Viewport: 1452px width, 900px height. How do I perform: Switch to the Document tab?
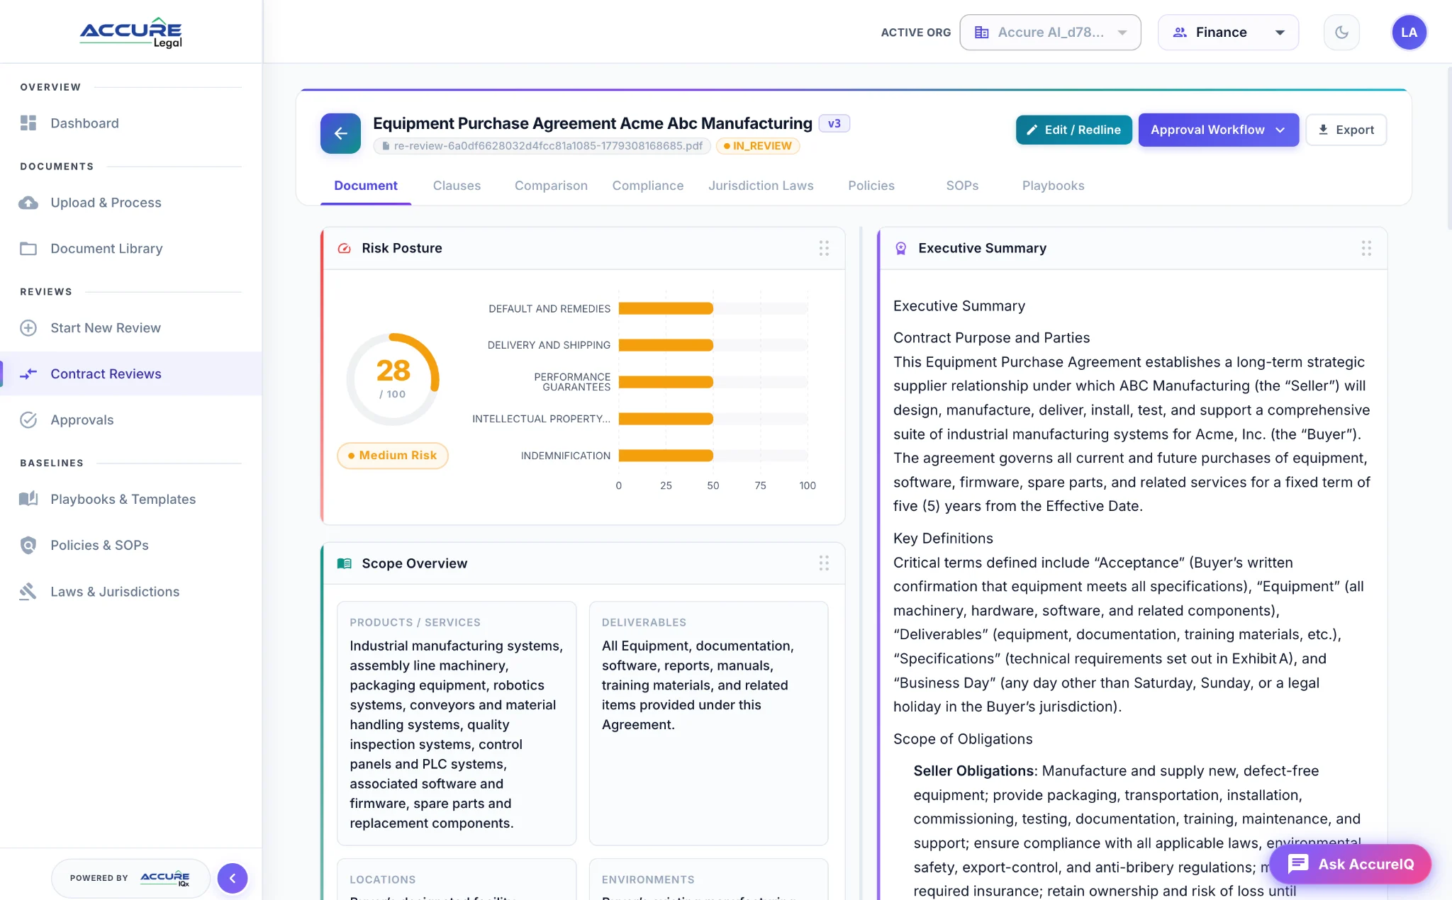click(366, 186)
